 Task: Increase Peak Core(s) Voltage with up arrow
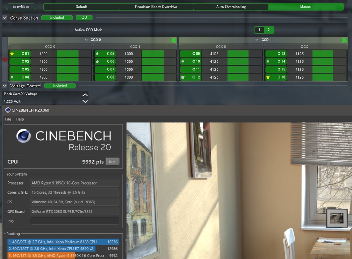click(x=85, y=95)
